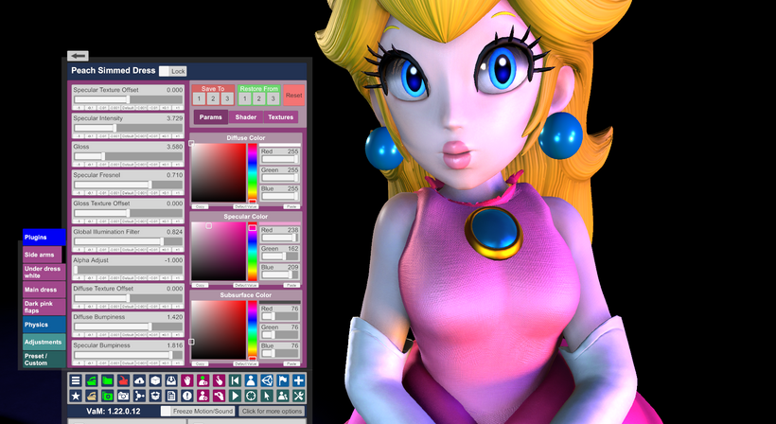
Task: Open the Preset / Custom side tab
Action: coord(44,360)
